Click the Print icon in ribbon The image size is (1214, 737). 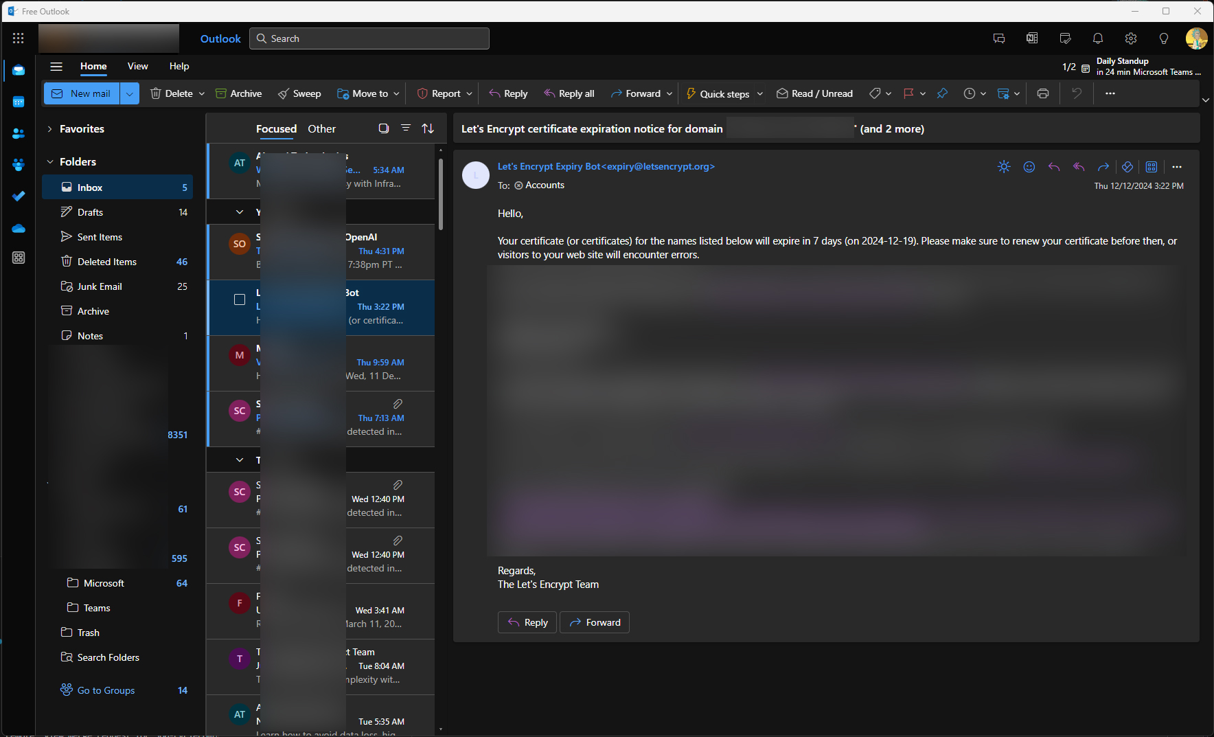click(x=1043, y=93)
